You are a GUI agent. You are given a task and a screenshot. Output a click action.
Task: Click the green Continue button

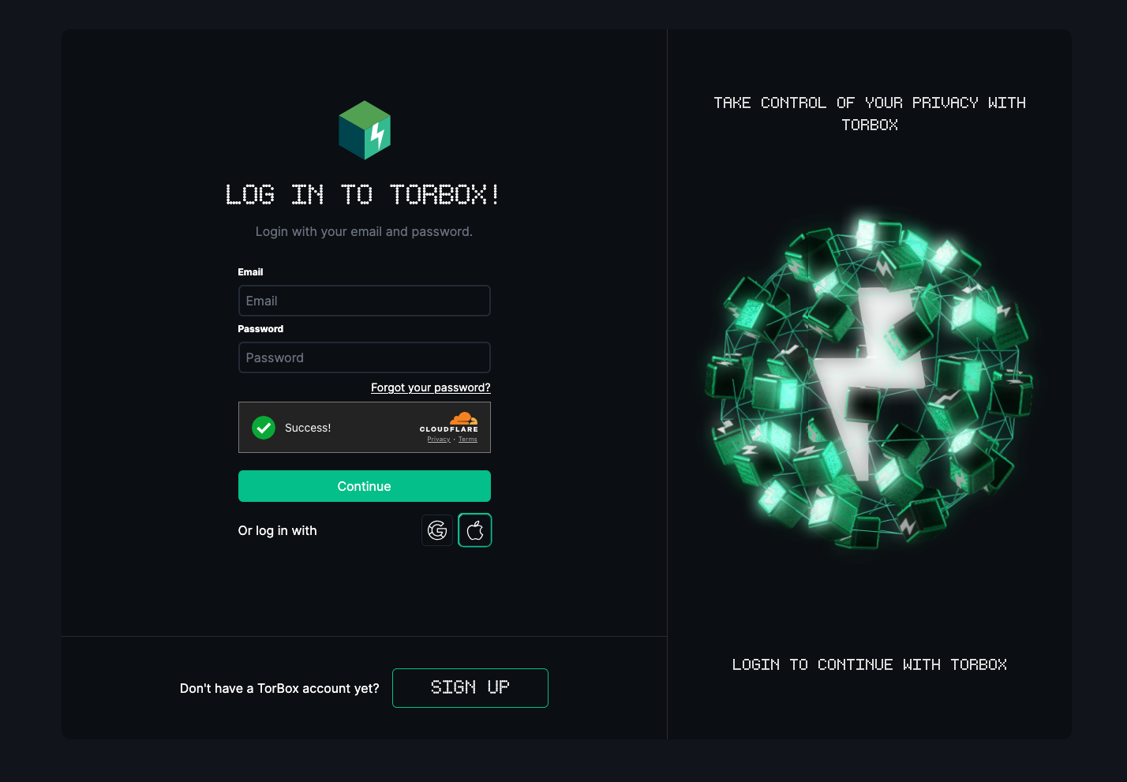365,486
